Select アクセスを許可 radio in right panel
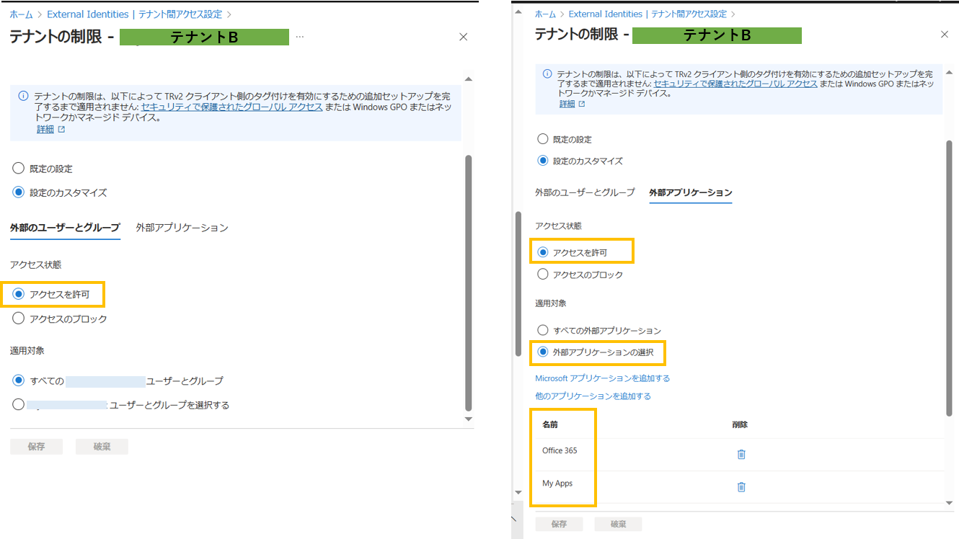Image resolution: width=959 pixels, height=539 pixels. tap(543, 252)
